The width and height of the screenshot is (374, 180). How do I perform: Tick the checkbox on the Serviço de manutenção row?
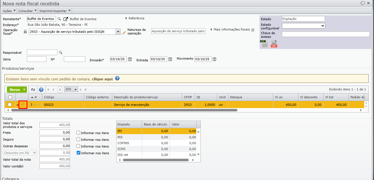click(10, 105)
